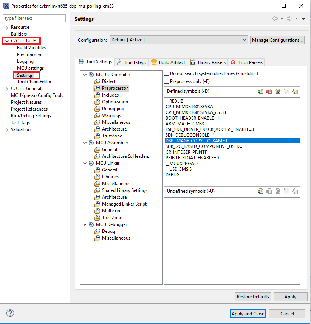Click the Delete defined symbol icon
311x324 pixels.
point(269,91)
